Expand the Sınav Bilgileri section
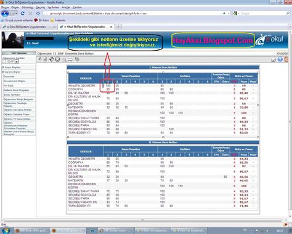292x234 pixels. point(12,67)
